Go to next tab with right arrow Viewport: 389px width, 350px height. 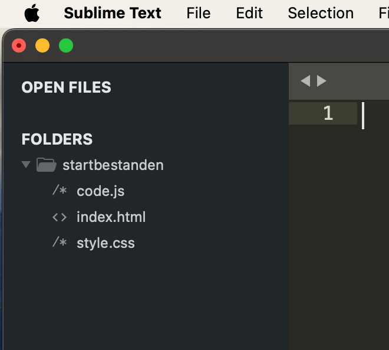(x=322, y=81)
